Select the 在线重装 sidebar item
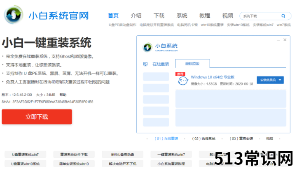This screenshot has width=297, height=171. point(161,64)
